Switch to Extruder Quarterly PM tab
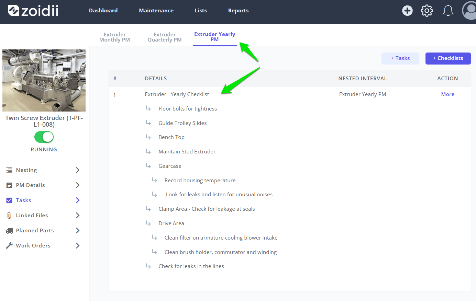The image size is (476, 301). click(165, 37)
